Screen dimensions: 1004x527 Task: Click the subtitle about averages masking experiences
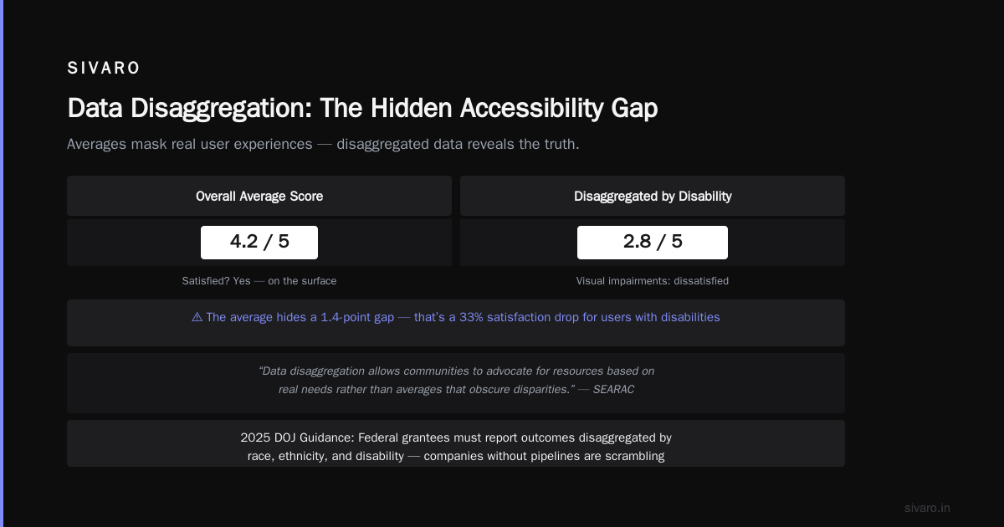(x=323, y=144)
